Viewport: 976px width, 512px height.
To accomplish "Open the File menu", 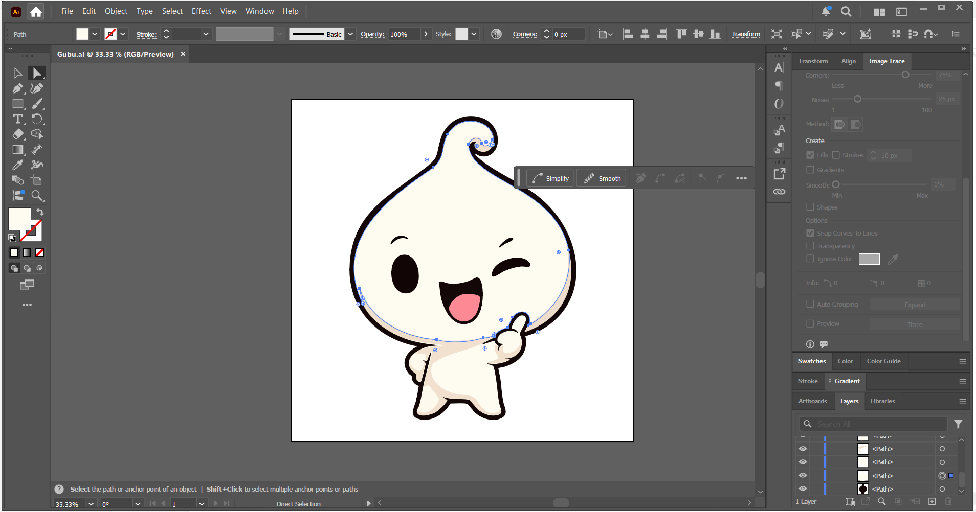I will coord(67,11).
